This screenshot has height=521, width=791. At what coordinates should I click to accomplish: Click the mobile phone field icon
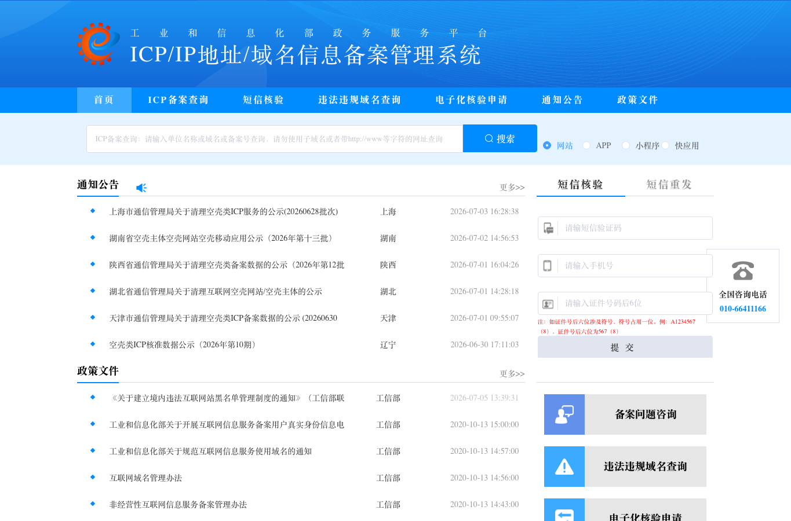tap(547, 266)
